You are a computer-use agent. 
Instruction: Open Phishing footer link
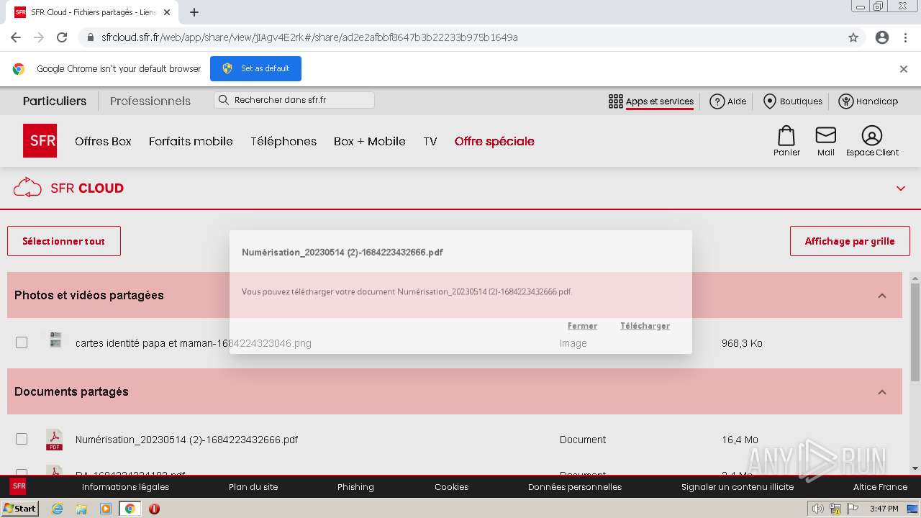pos(355,487)
